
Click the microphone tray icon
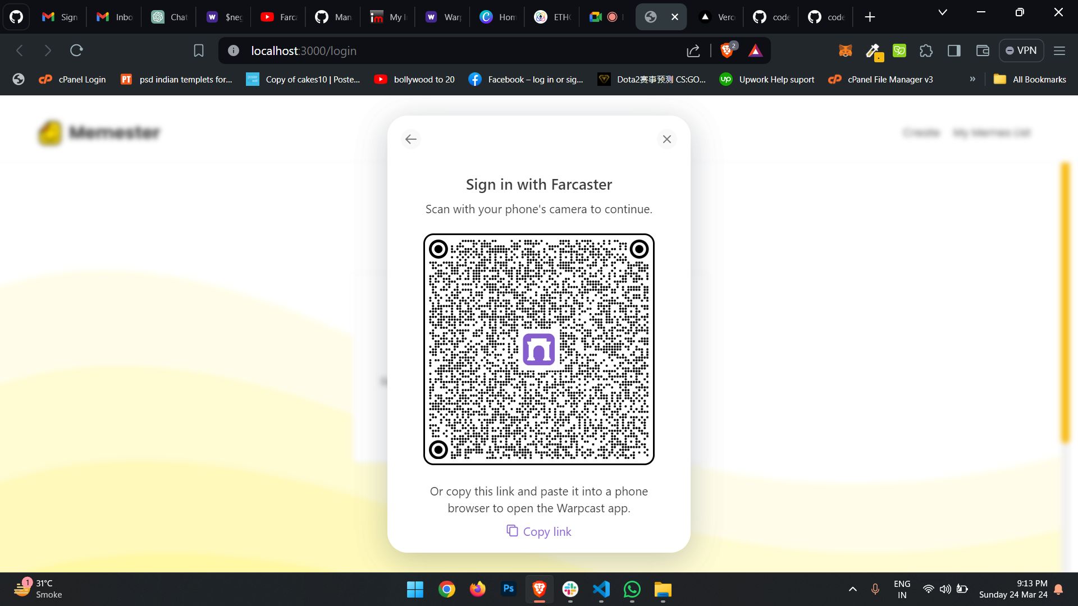click(x=875, y=589)
